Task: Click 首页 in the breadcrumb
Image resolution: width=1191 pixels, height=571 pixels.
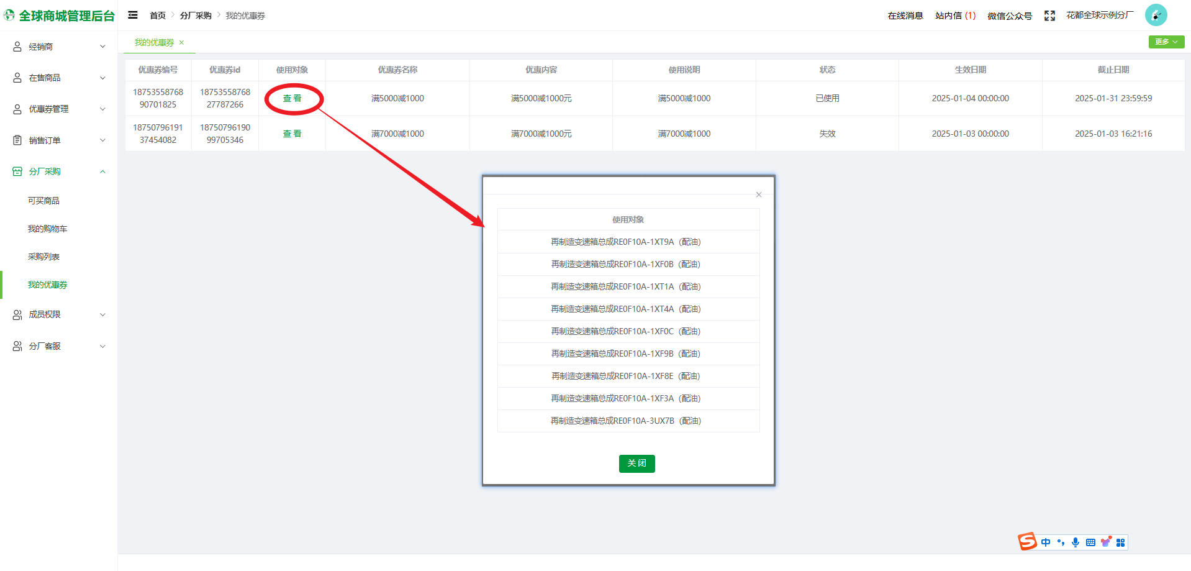Action: tap(158, 16)
